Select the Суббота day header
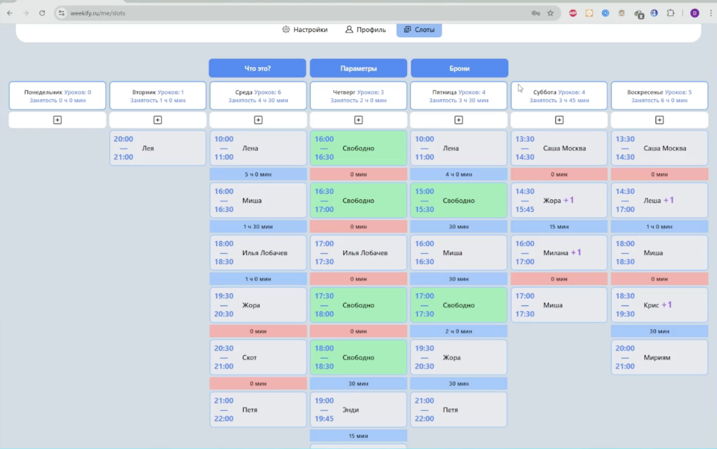The width and height of the screenshot is (717, 449). click(x=559, y=96)
